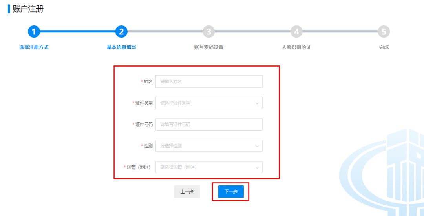Viewport: 424px width, 216px height.
Task: Click the 证件类型 field label
Action: click(144, 103)
